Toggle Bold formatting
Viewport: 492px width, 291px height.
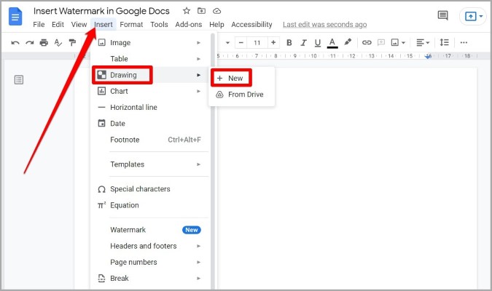[289, 43]
